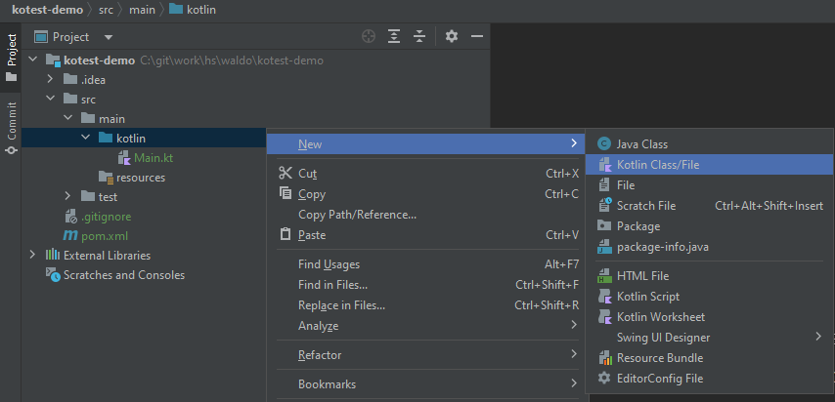Click the Resource Bundle icon
This screenshot has width=835, height=402.
pyautogui.click(x=604, y=357)
